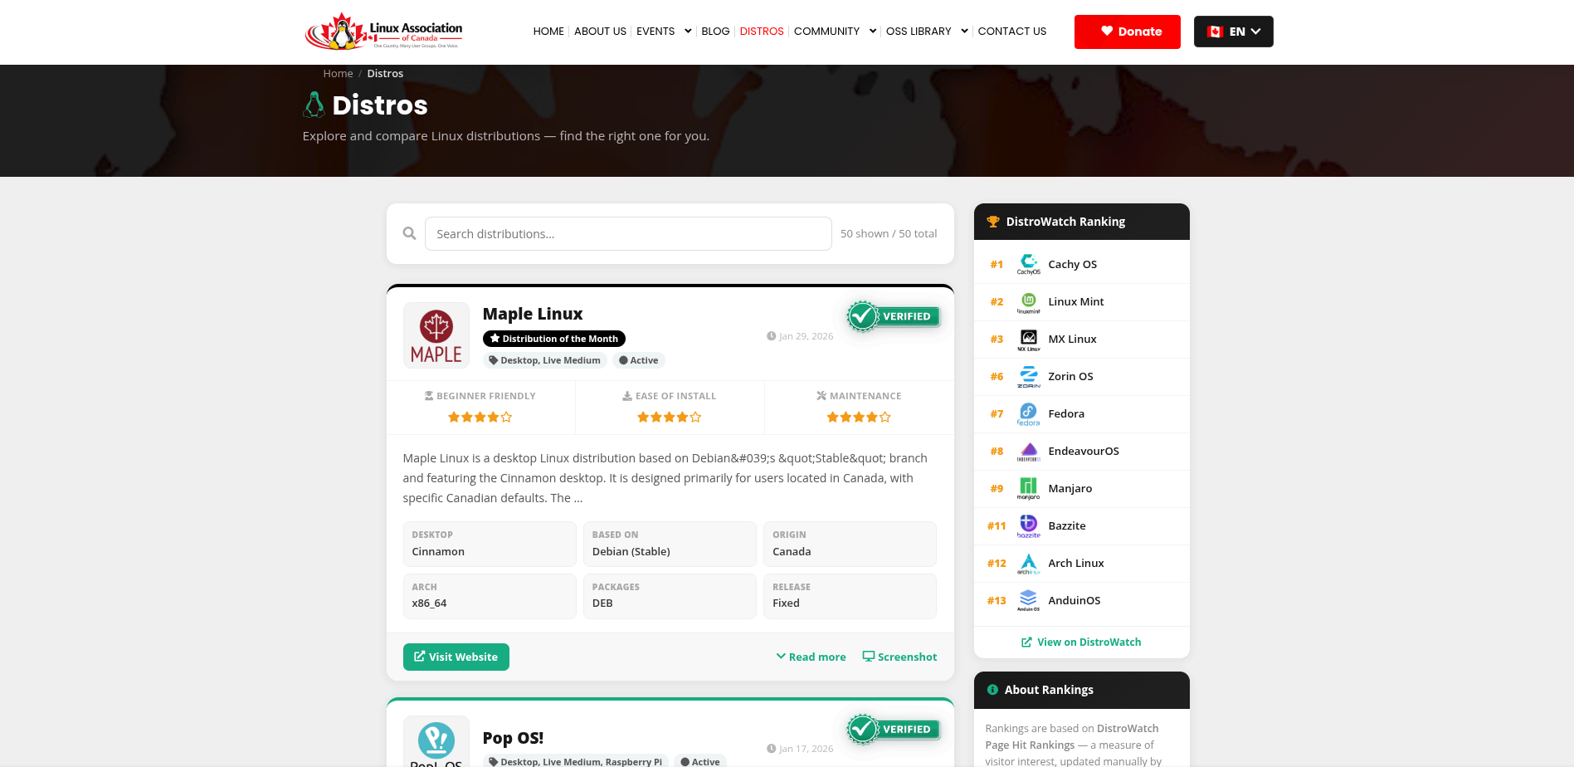Expand the OSS Library dropdown arrow
Image resolution: width=1574 pixels, height=767 pixels.
[964, 32]
